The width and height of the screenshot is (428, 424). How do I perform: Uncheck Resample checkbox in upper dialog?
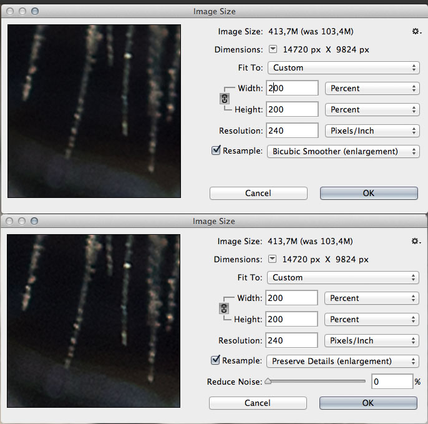tap(216, 150)
